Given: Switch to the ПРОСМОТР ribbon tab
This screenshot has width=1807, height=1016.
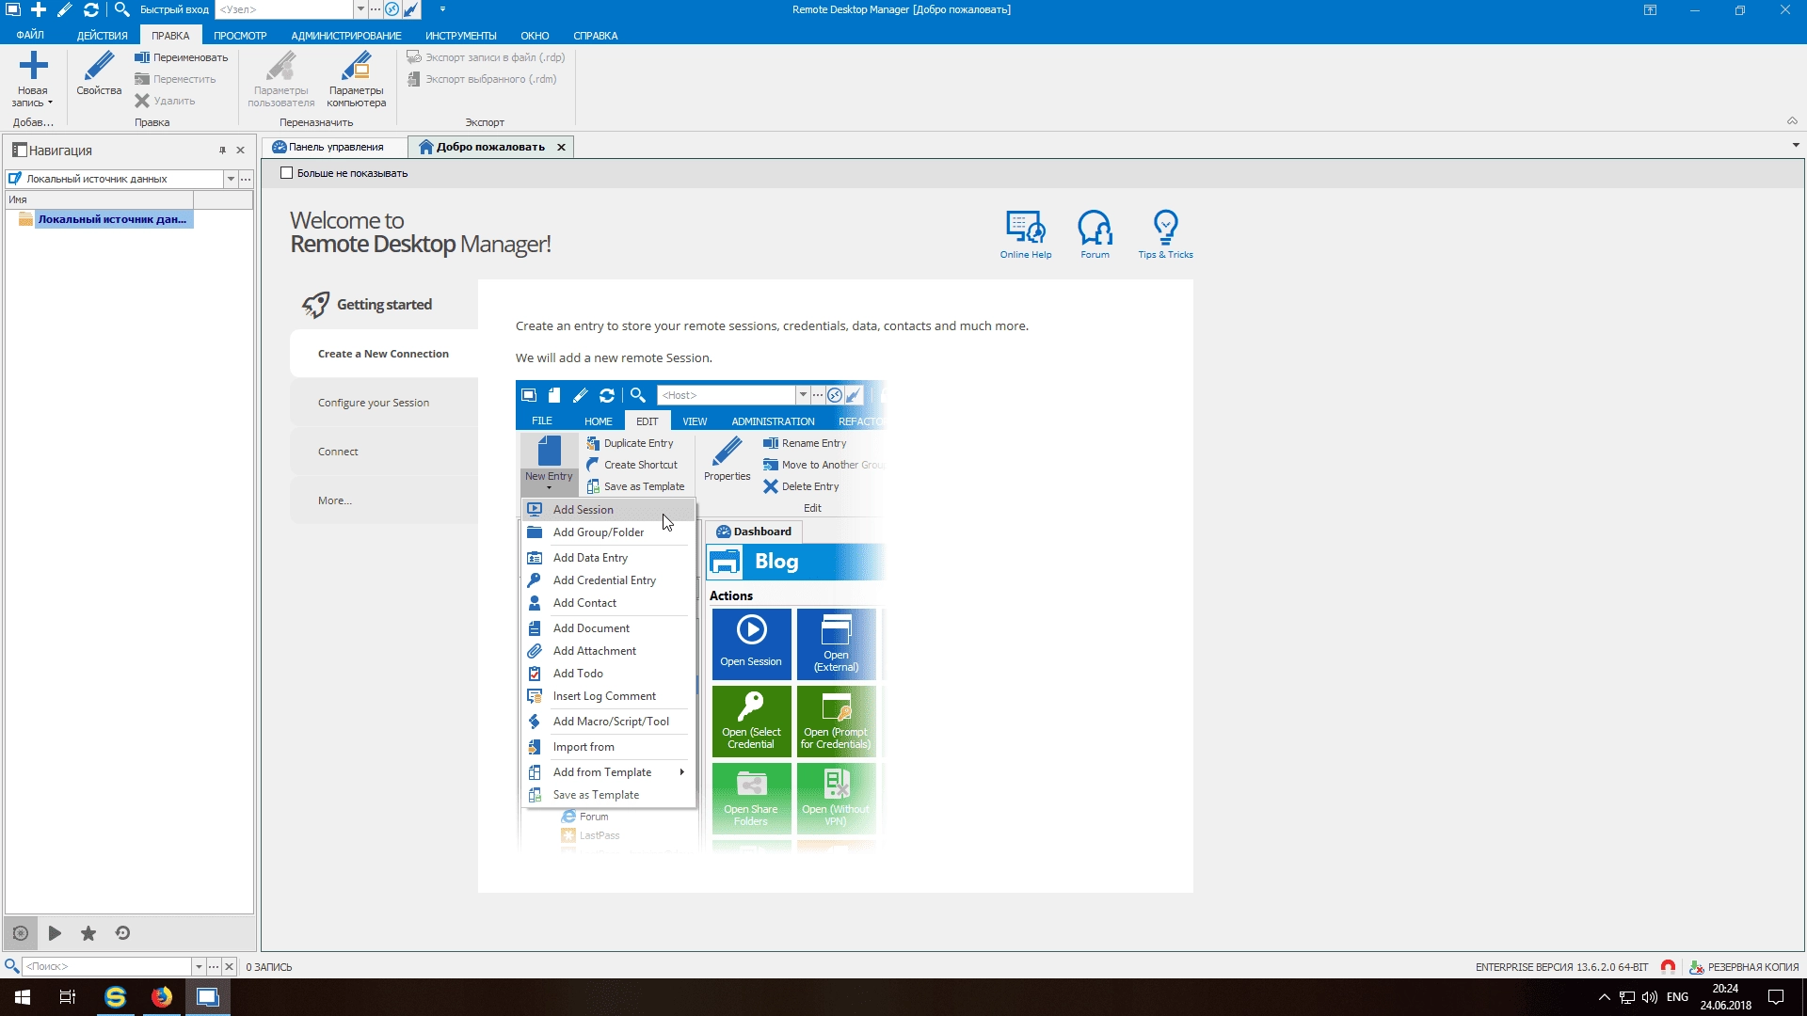Looking at the screenshot, I should [x=240, y=36].
